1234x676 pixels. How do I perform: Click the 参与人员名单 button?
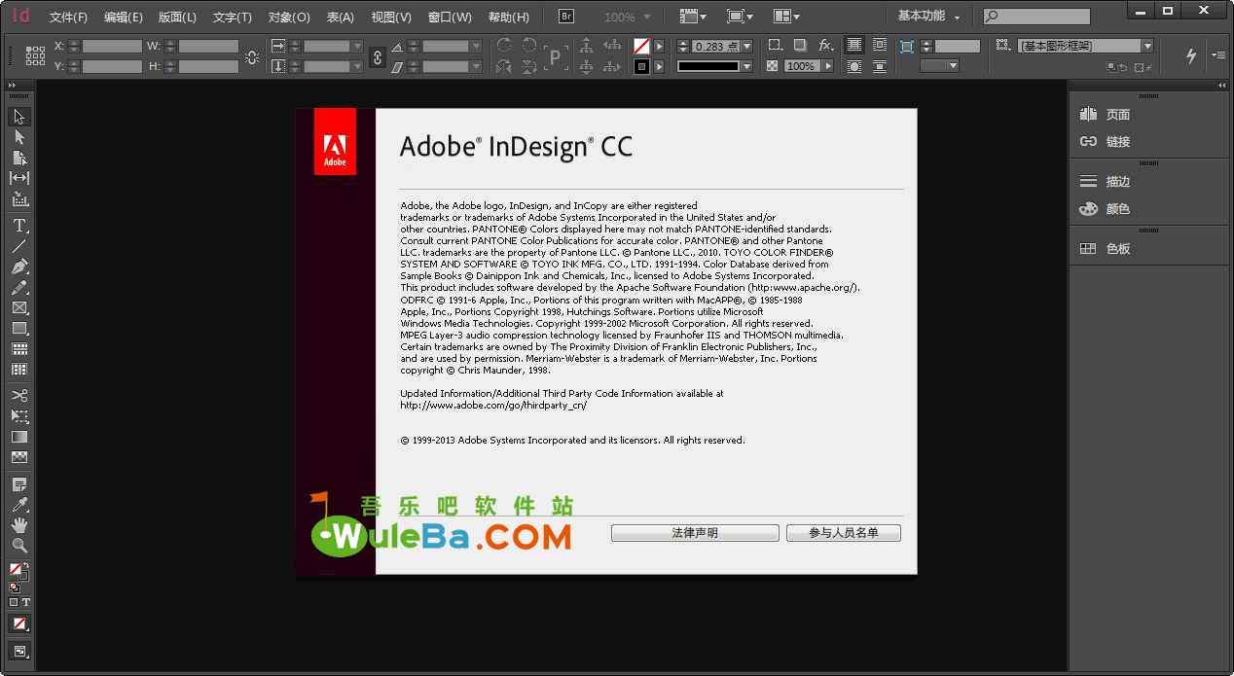tap(844, 533)
